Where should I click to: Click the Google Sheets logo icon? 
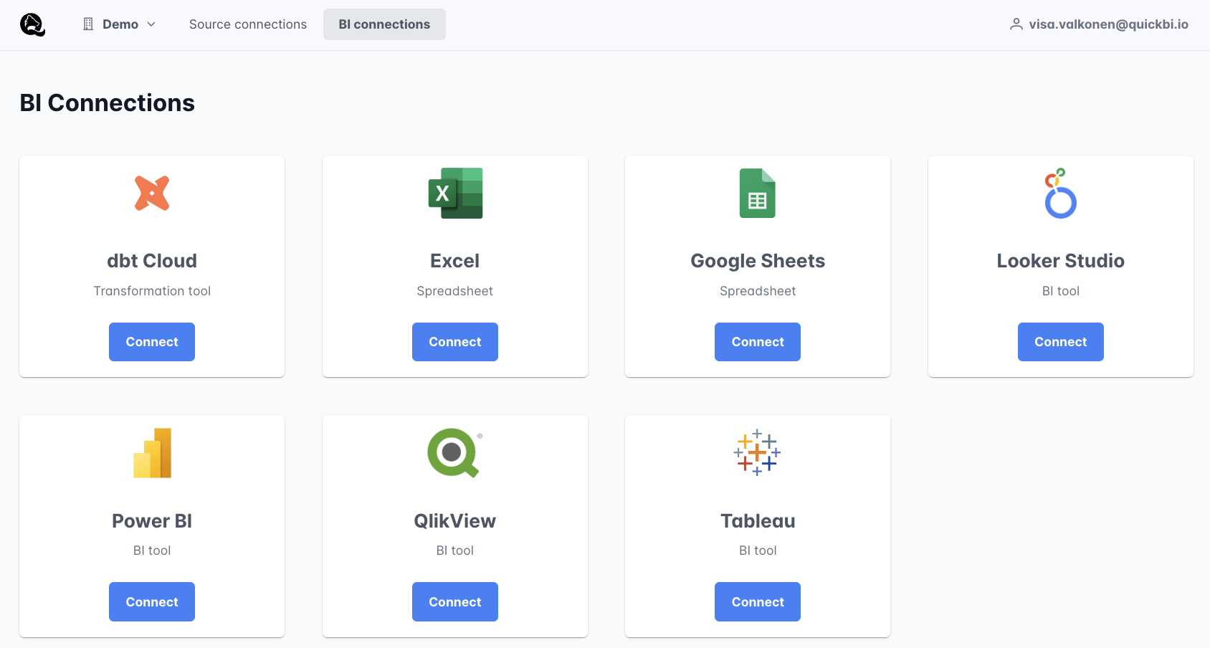click(x=758, y=193)
